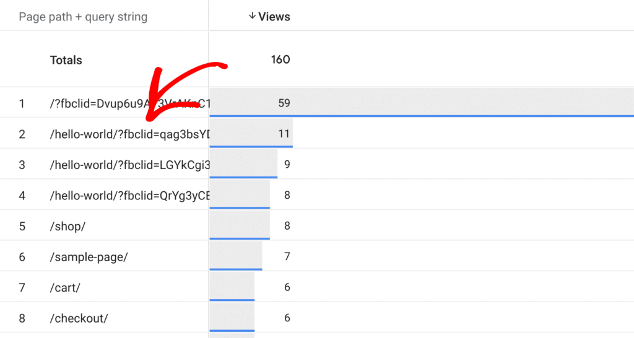Select the views count 9
The height and width of the screenshot is (338, 634).
287,165
